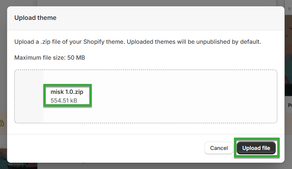
Task: Click the dashed border of the drop zone
Action: 146,70
